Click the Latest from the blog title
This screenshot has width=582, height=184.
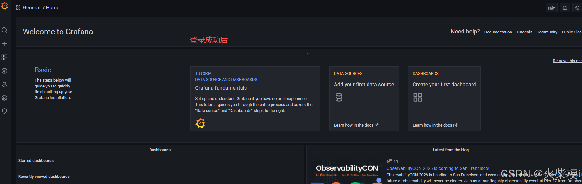[451, 150]
